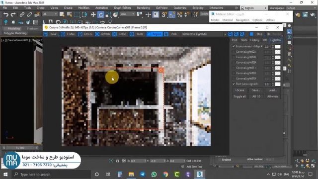
Task: Activate Select and Move tool
Action: 93,14
